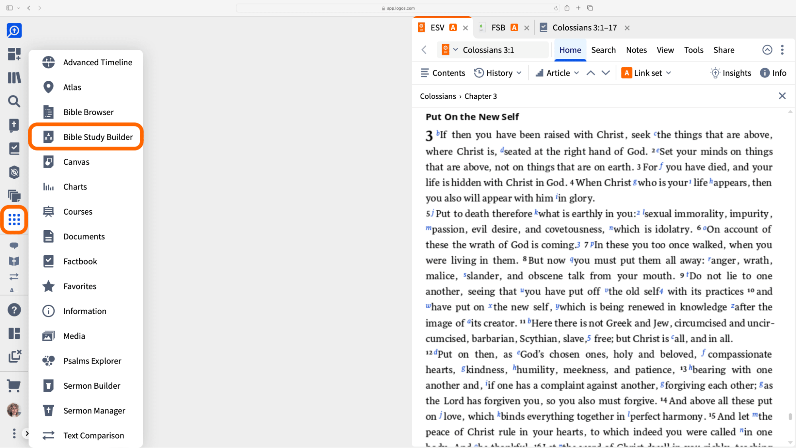Select the Tools ribbon tab

694,50
